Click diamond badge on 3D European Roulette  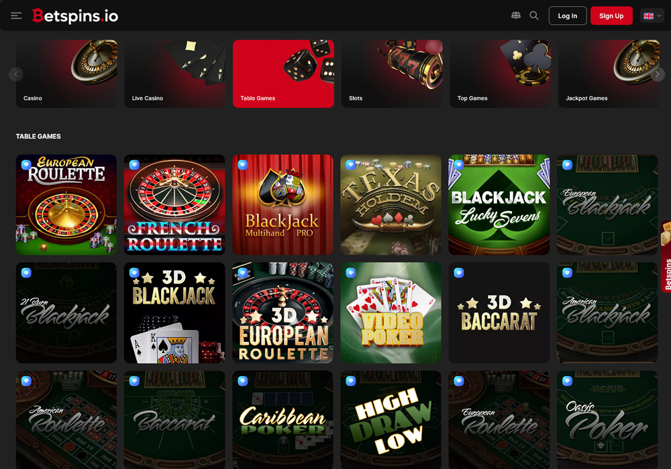(243, 273)
